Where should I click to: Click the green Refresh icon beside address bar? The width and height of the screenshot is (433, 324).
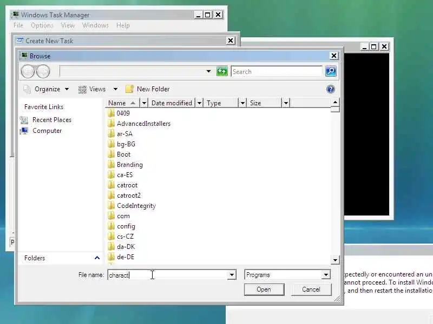point(222,71)
